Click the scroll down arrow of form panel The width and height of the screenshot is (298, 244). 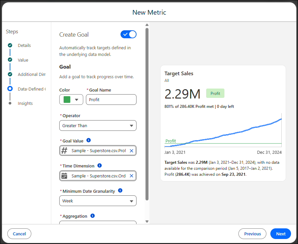pyautogui.click(x=147, y=221)
